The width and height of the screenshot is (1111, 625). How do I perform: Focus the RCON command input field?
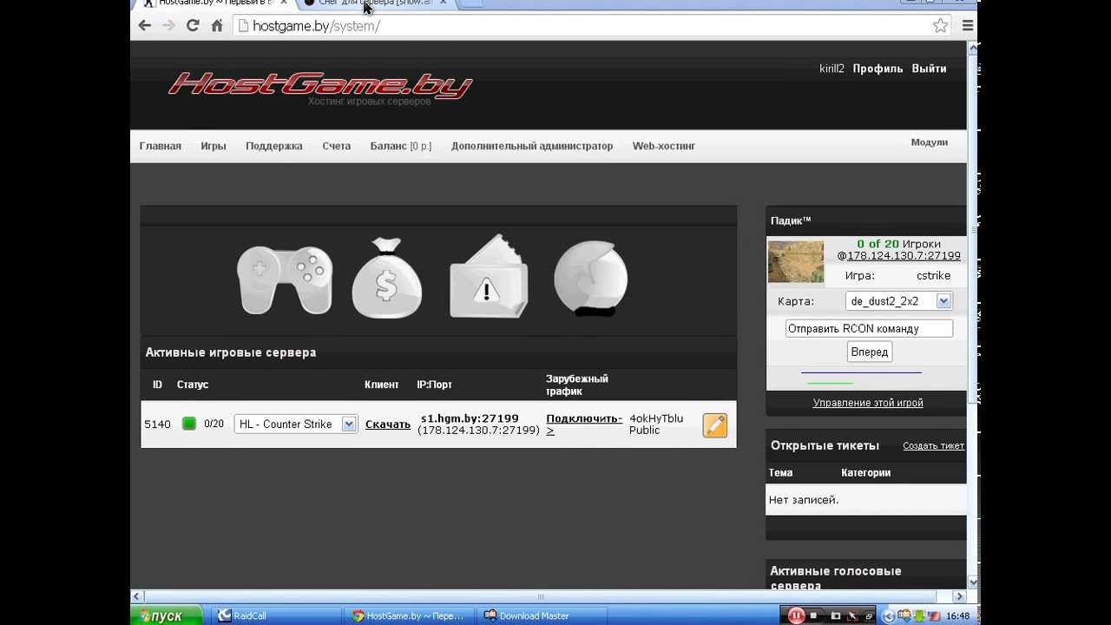pyautogui.click(x=869, y=329)
